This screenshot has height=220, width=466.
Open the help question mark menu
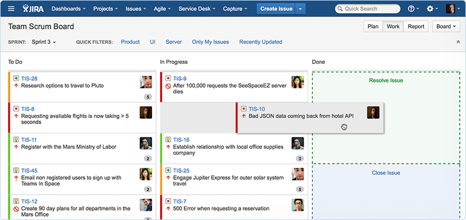click(x=413, y=9)
